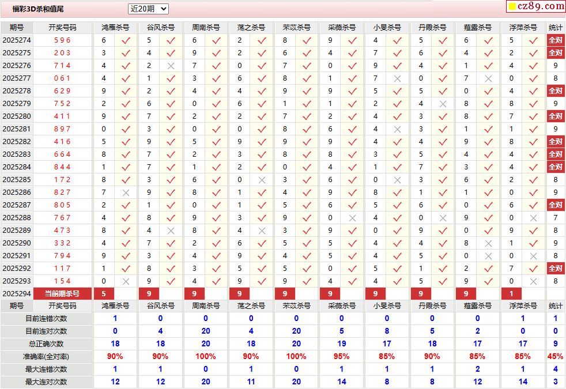Click the 浮萍杀号 header in top row
566x389 pixels.
pos(523,28)
